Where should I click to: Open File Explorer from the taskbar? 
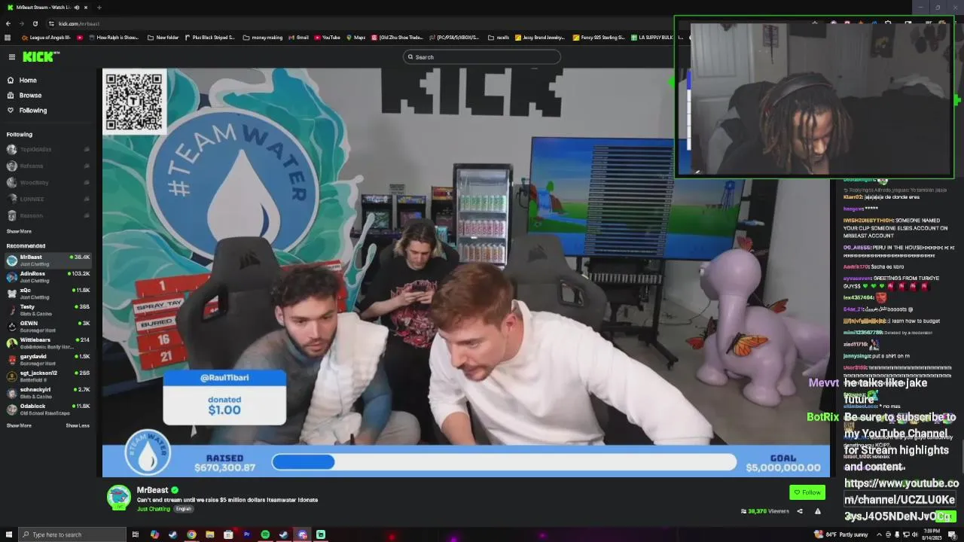point(209,534)
